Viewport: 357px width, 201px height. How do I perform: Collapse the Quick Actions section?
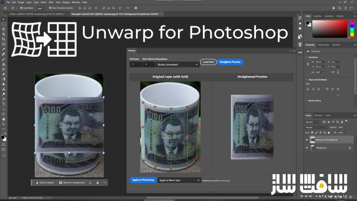coord(306,100)
